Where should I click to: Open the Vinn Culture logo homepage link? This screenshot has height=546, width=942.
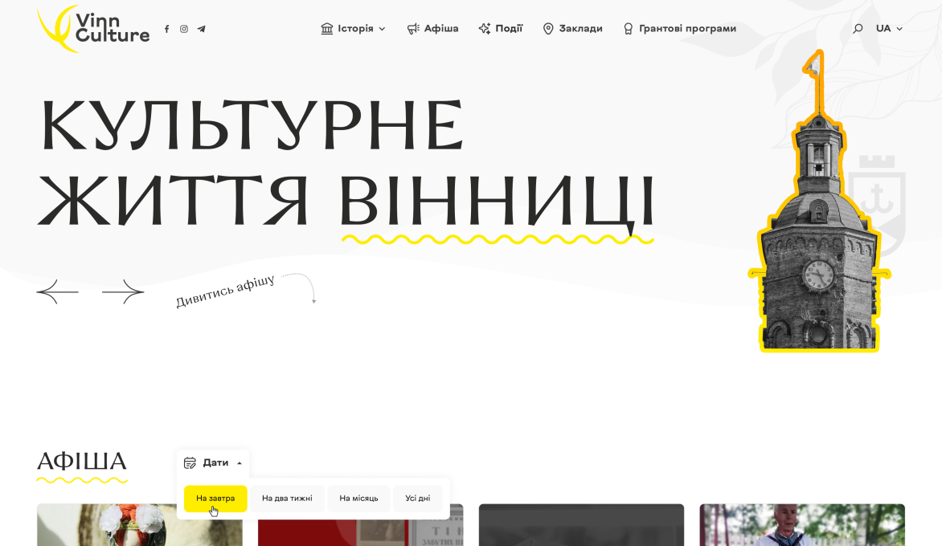(x=93, y=28)
